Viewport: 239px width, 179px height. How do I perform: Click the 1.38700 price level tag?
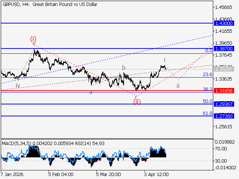click(224, 48)
